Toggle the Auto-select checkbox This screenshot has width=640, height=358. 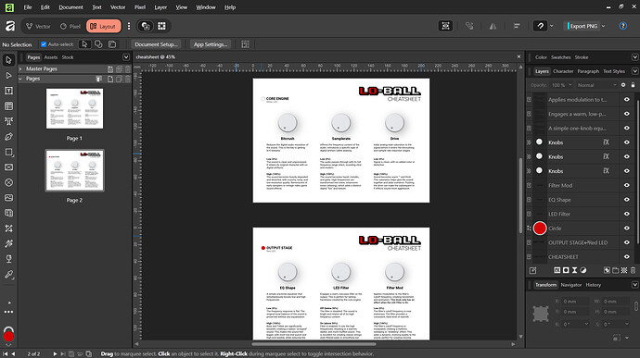click(44, 44)
